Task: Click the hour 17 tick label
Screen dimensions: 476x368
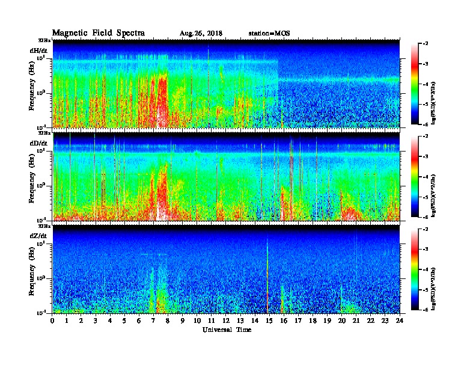Action: (x=299, y=320)
